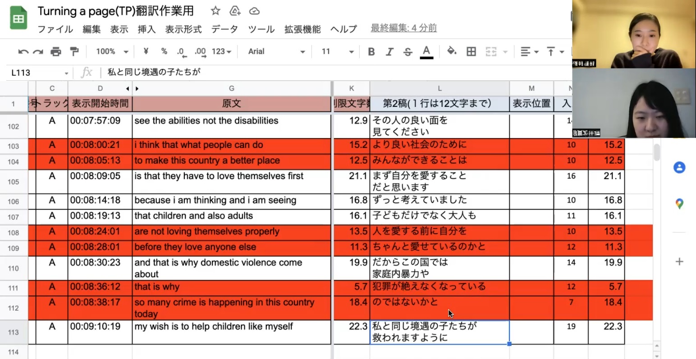Click the document title Turning a page

click(116, 11)
